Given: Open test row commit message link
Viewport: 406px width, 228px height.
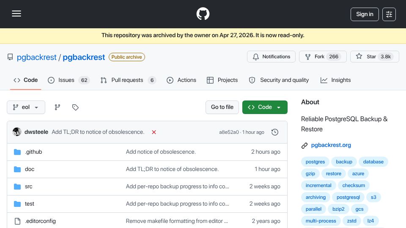Looking at the screenshot, I should 177,204.
